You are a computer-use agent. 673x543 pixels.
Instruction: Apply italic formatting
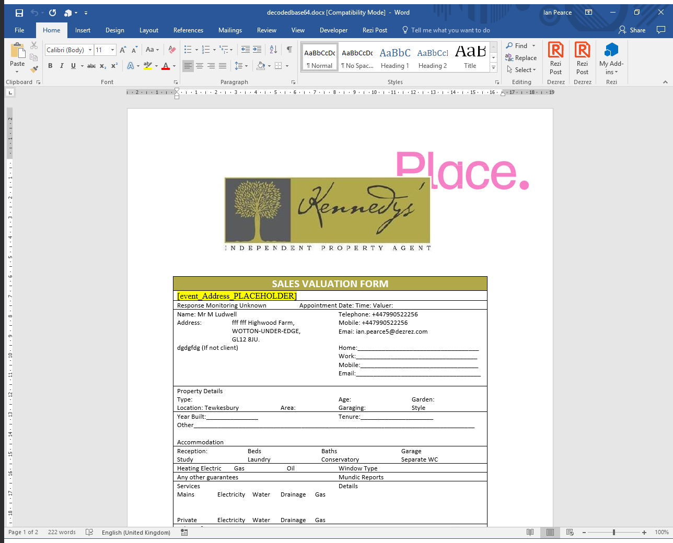tap(61, 66)
